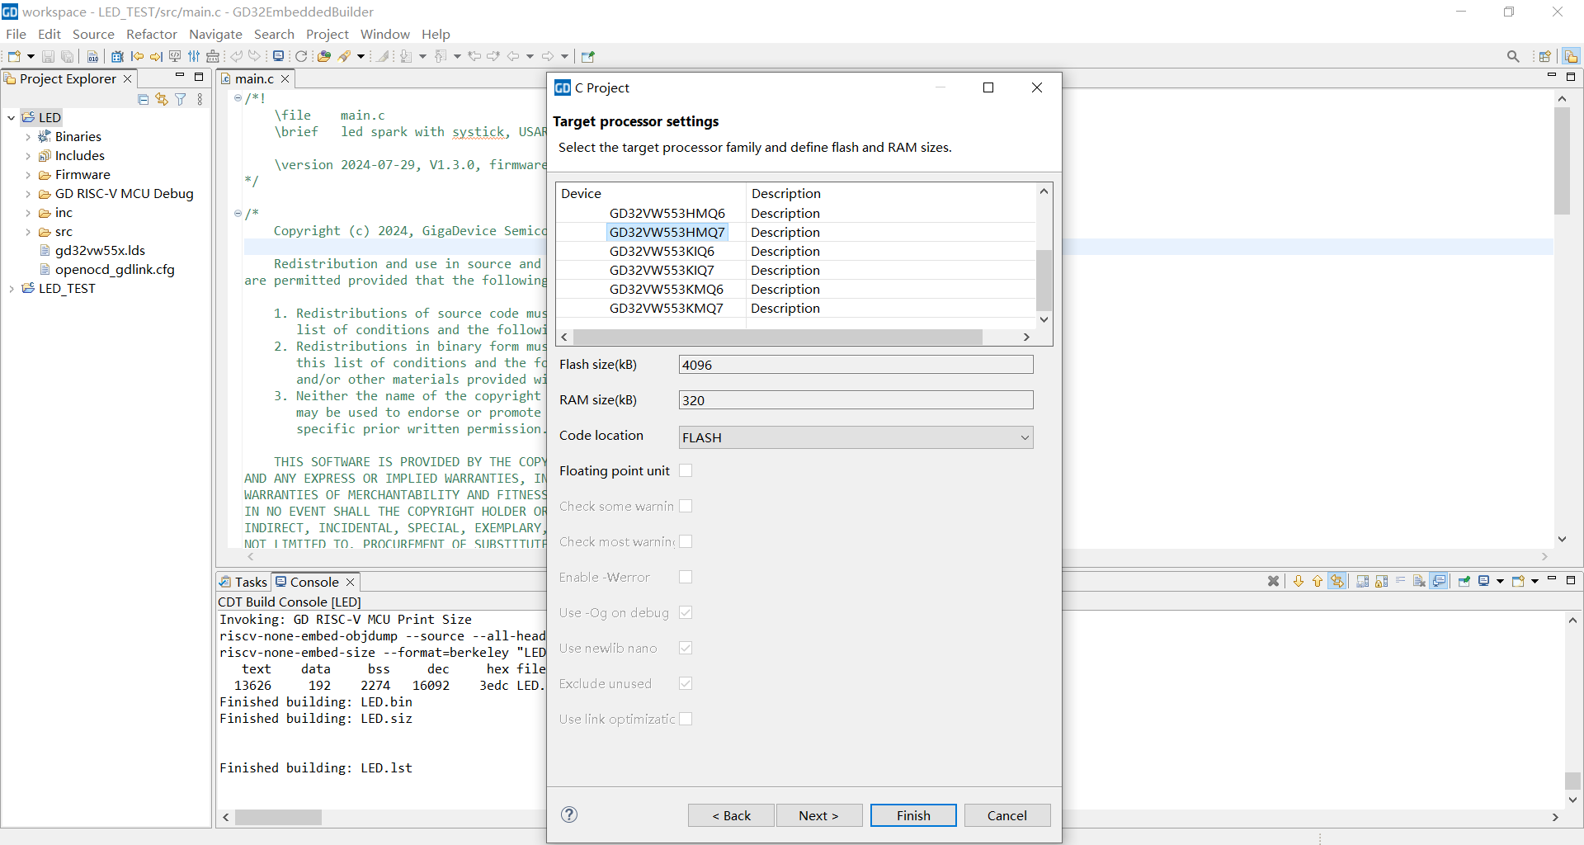Open the Refactor menu
The height and width of the screenshot is (845, 1584).
pos(151,34)
